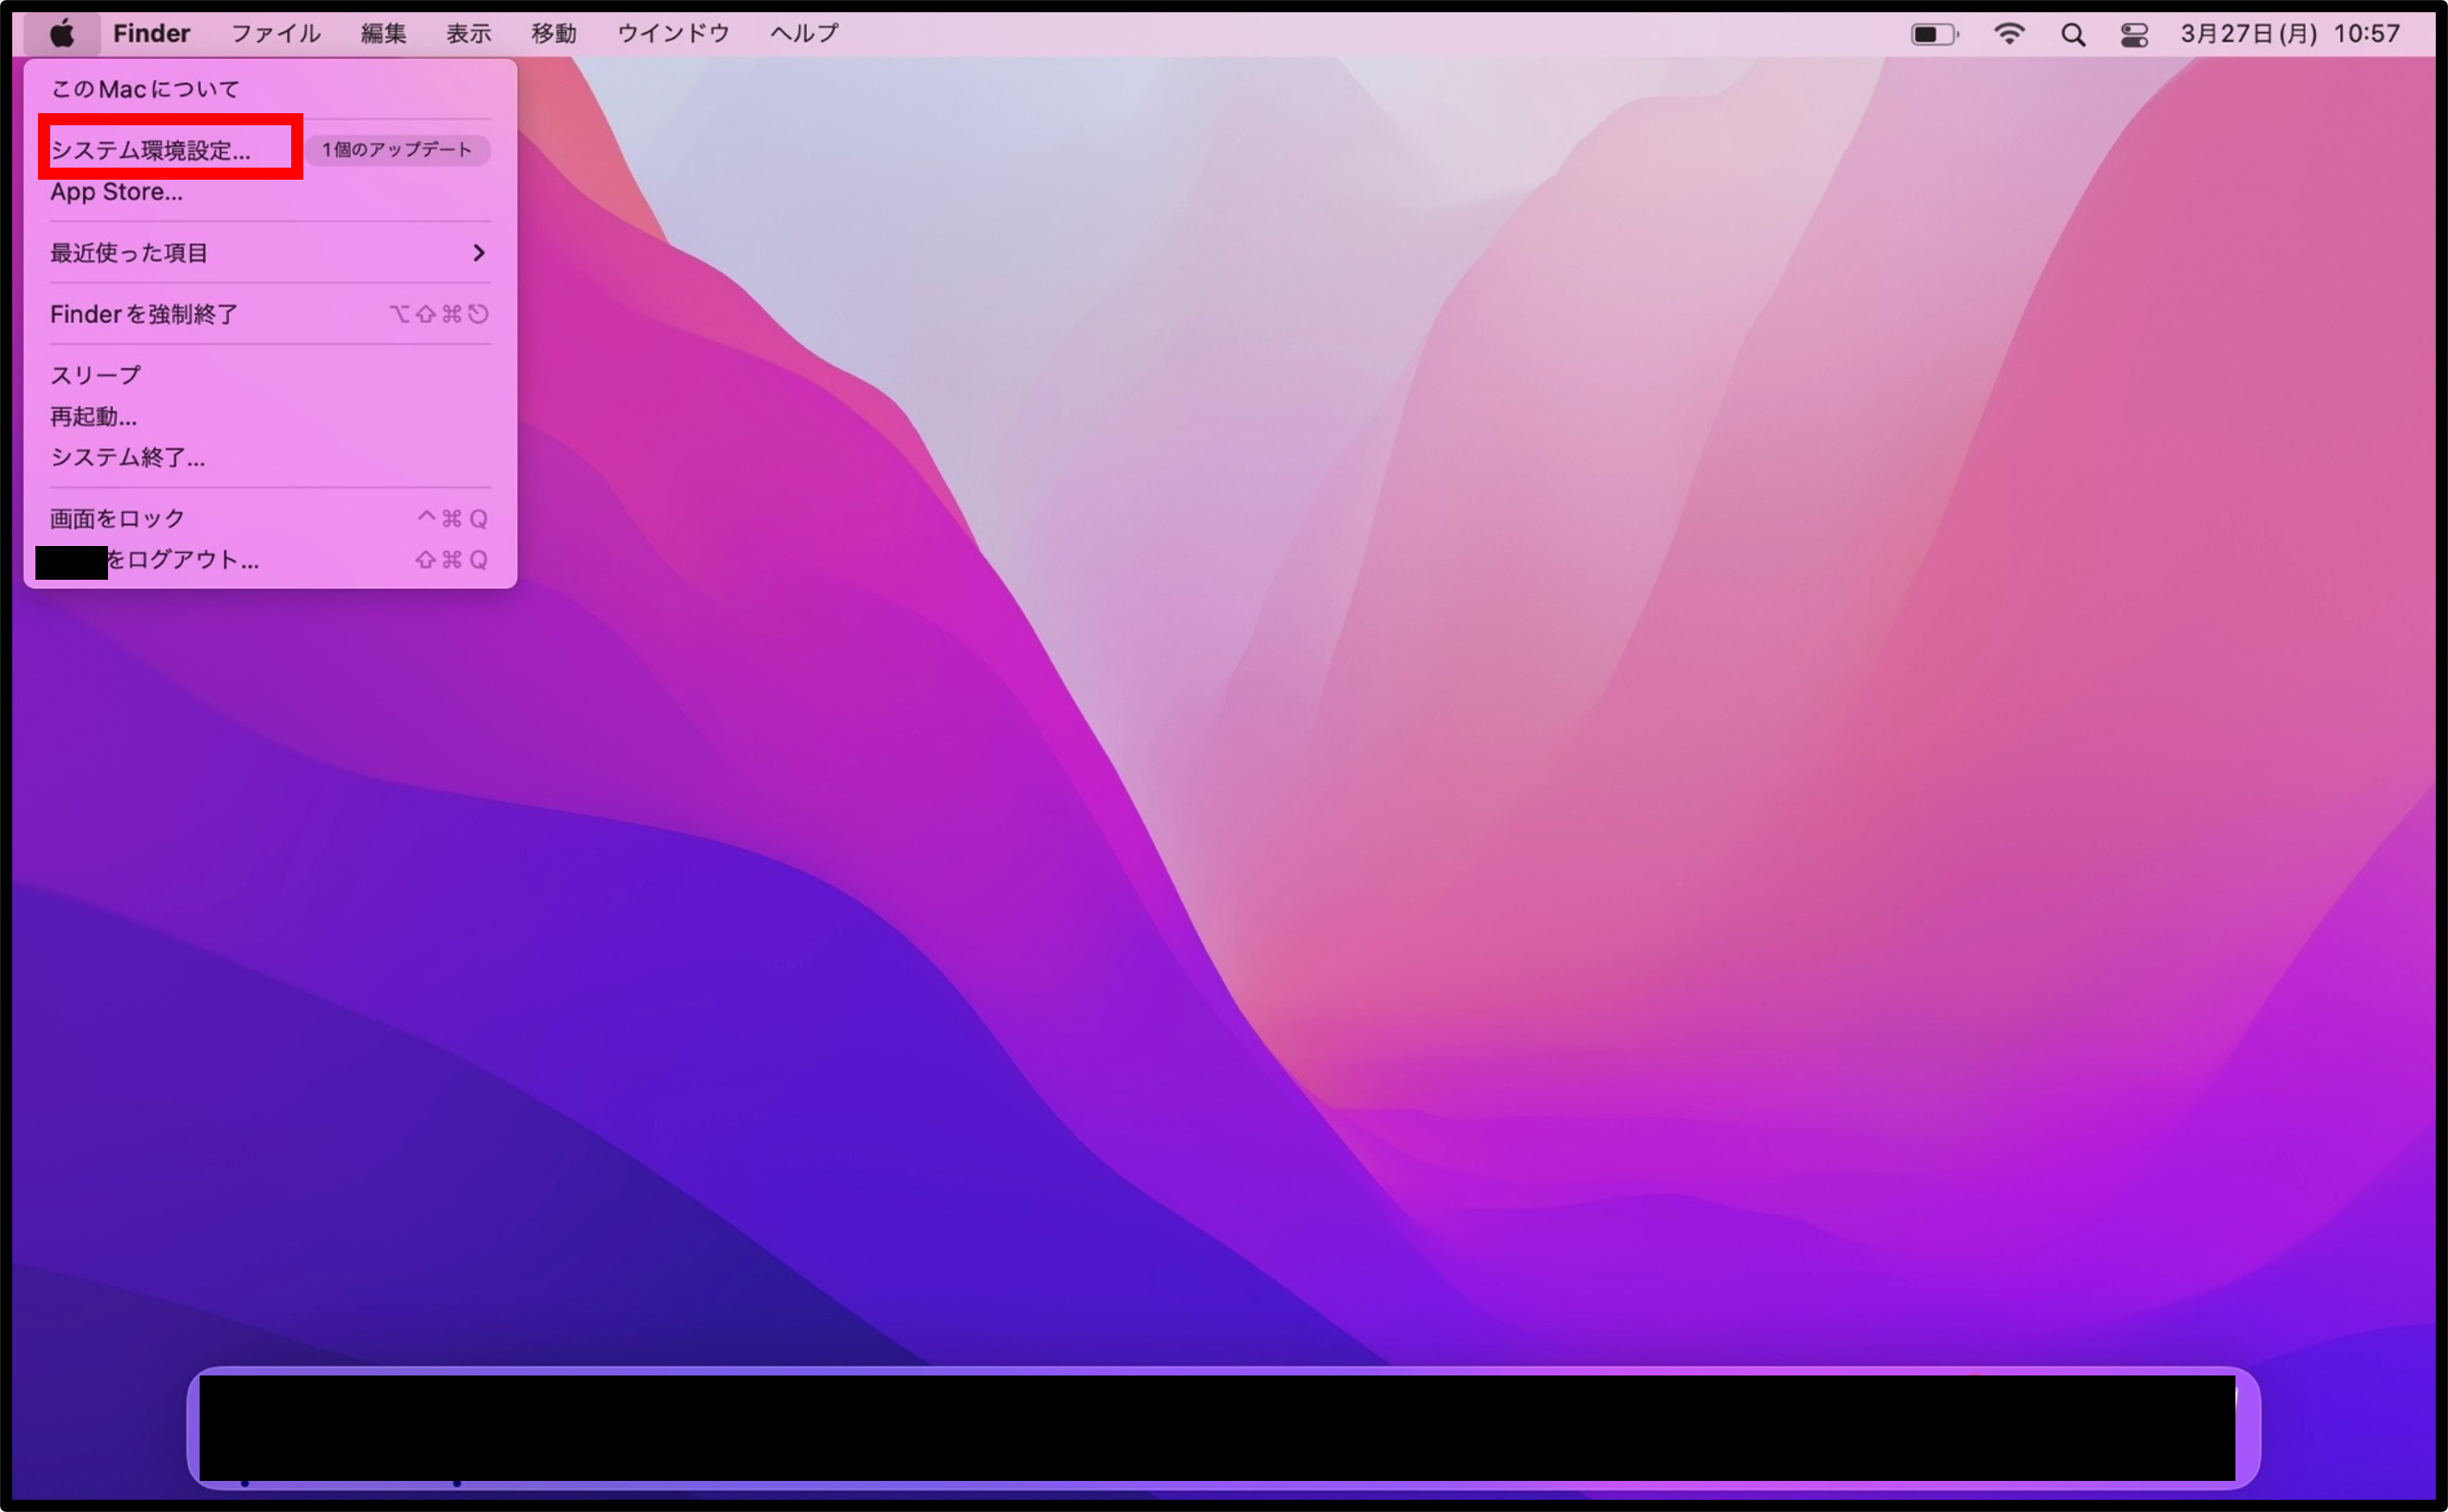Open the ヘルプ menu
2448x1512 pixels.
coord(803,34)
